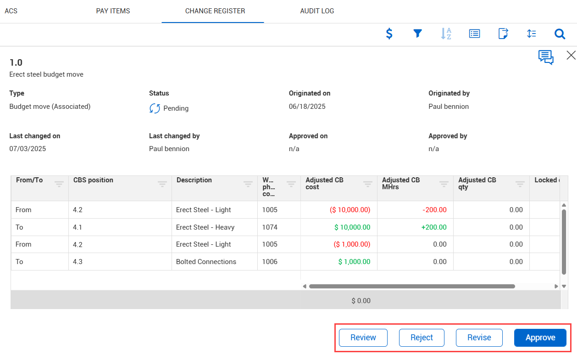
Task: Click the A-Z sort icon
Action: point(446,34)
